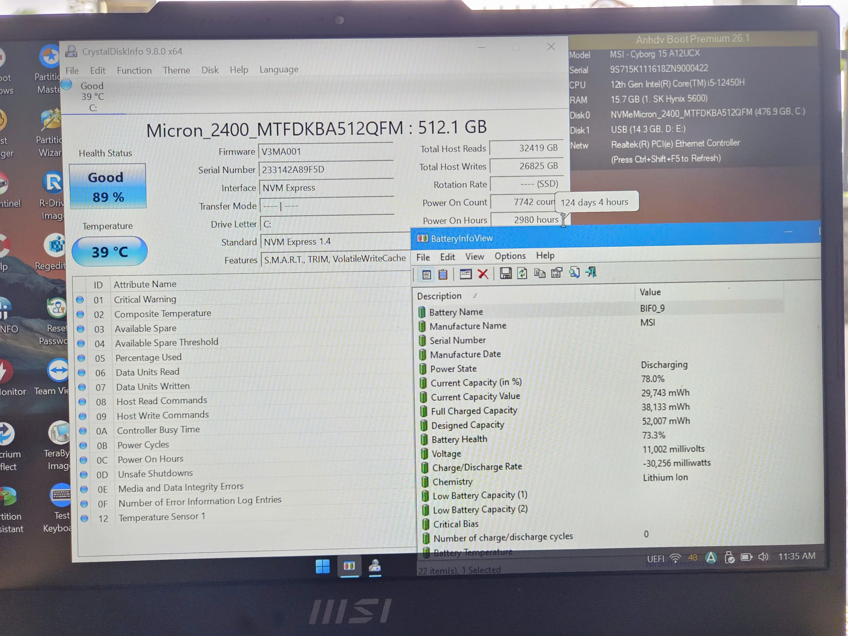The height and width of the screenshot is (636, 848).
Task: Click the floppy disk Save icon
Action: pyautogui.click(x=505, y=273)
